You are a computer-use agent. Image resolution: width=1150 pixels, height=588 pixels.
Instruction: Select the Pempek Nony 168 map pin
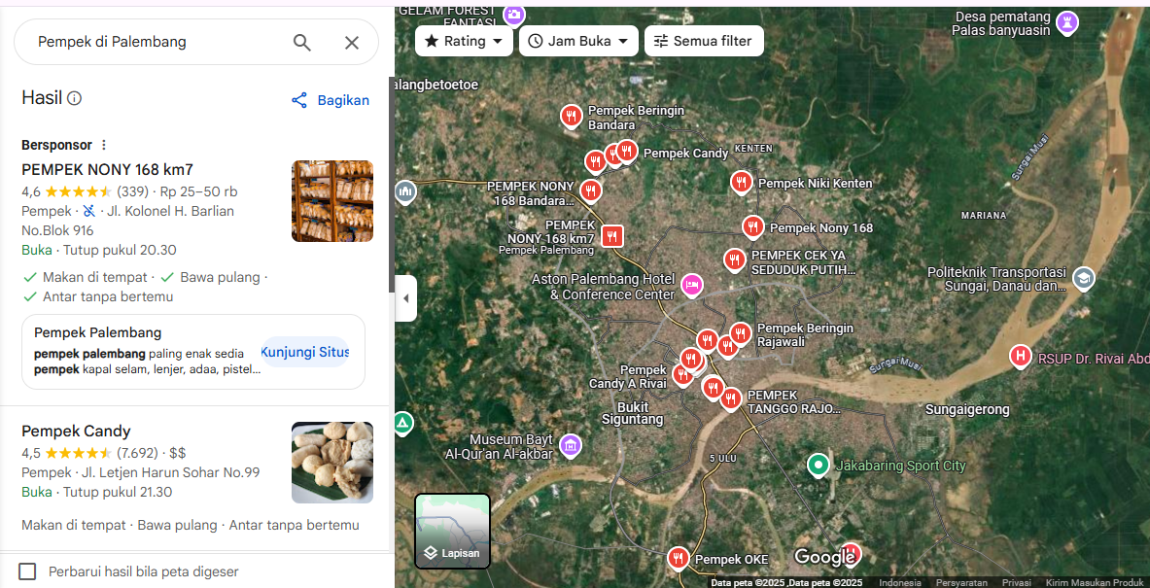click(753, 227)
